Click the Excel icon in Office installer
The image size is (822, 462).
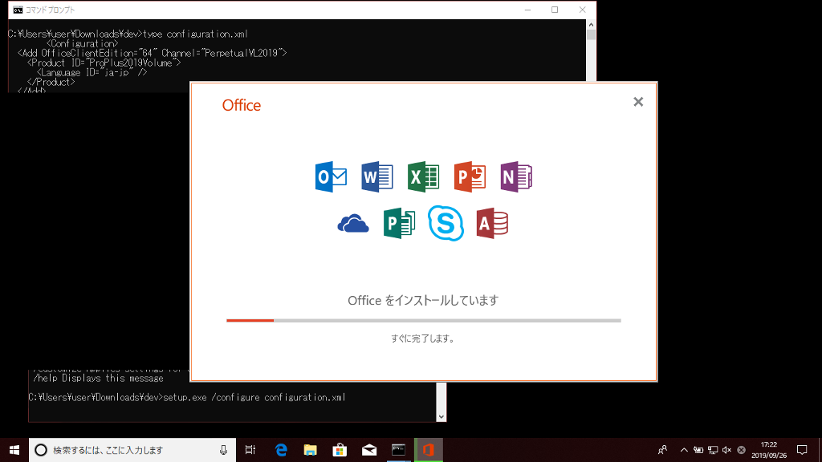click(x=423, y=177)
